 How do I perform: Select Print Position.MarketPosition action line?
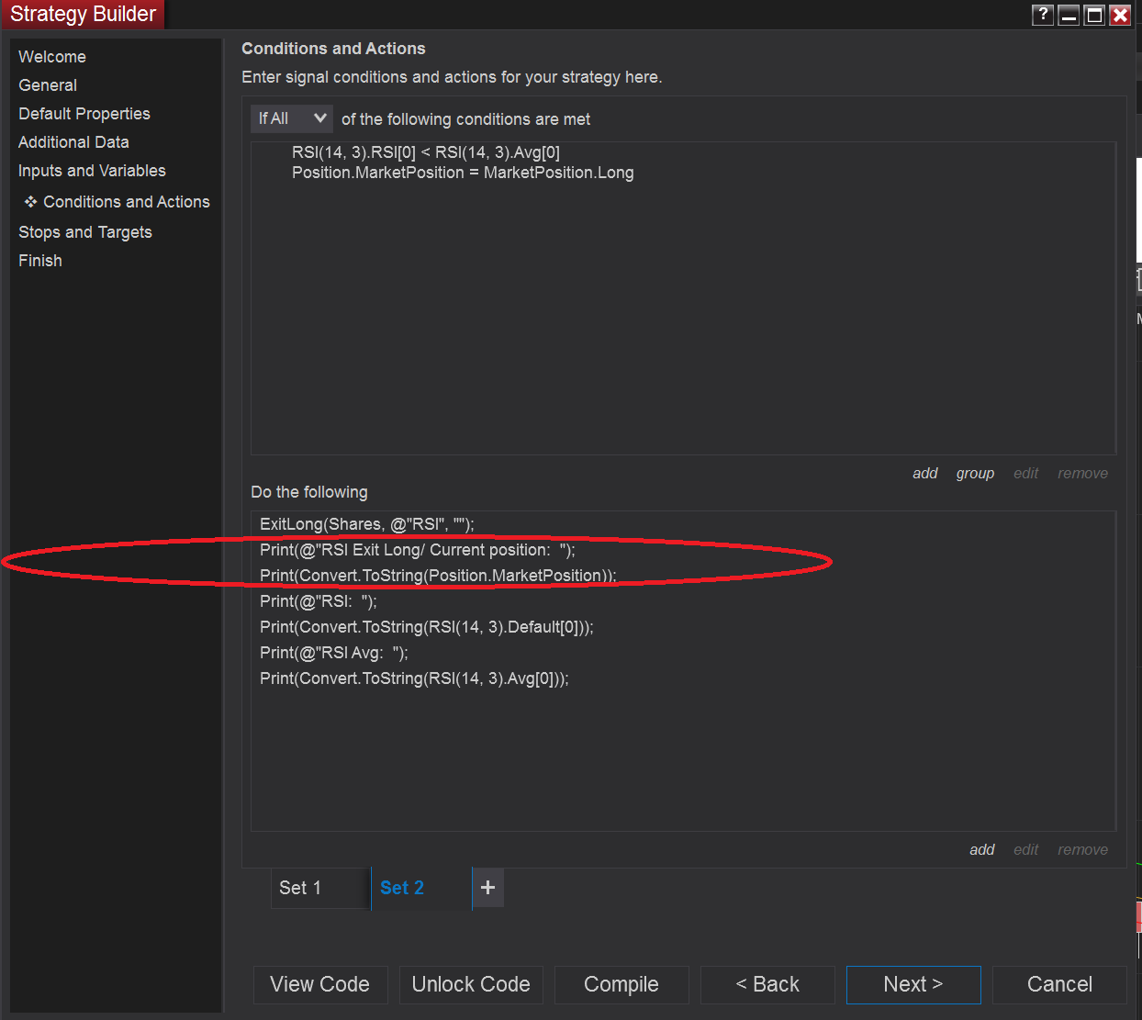pos(438,576)
